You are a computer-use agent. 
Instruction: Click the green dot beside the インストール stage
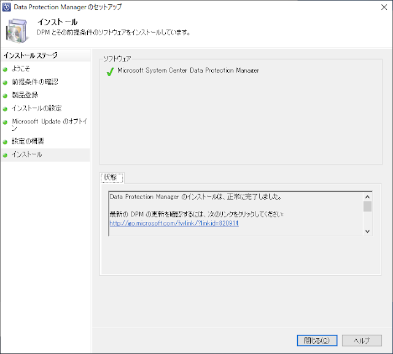coord(5,155)
